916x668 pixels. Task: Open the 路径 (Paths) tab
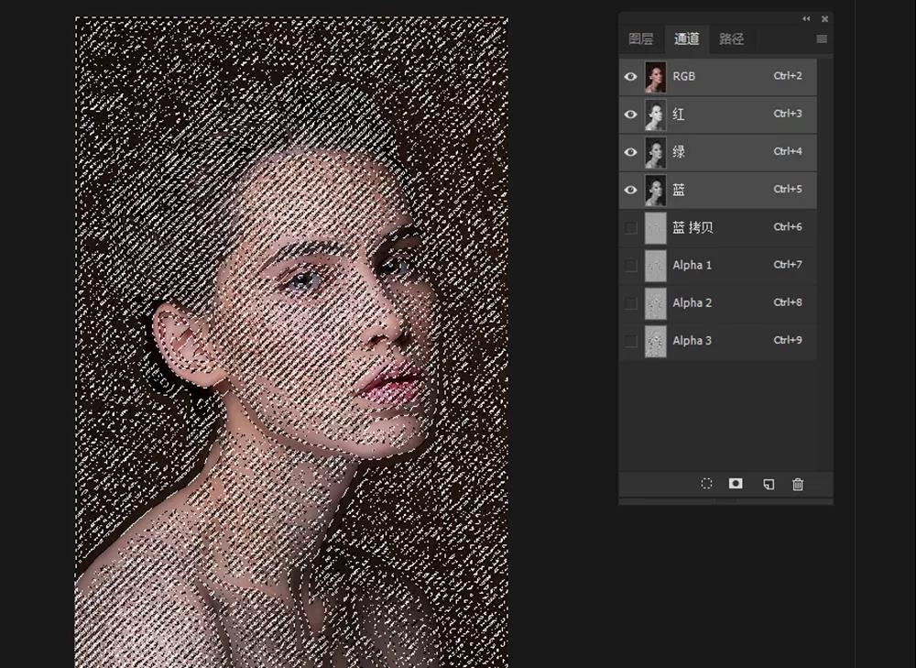click(x=731, y=39)
